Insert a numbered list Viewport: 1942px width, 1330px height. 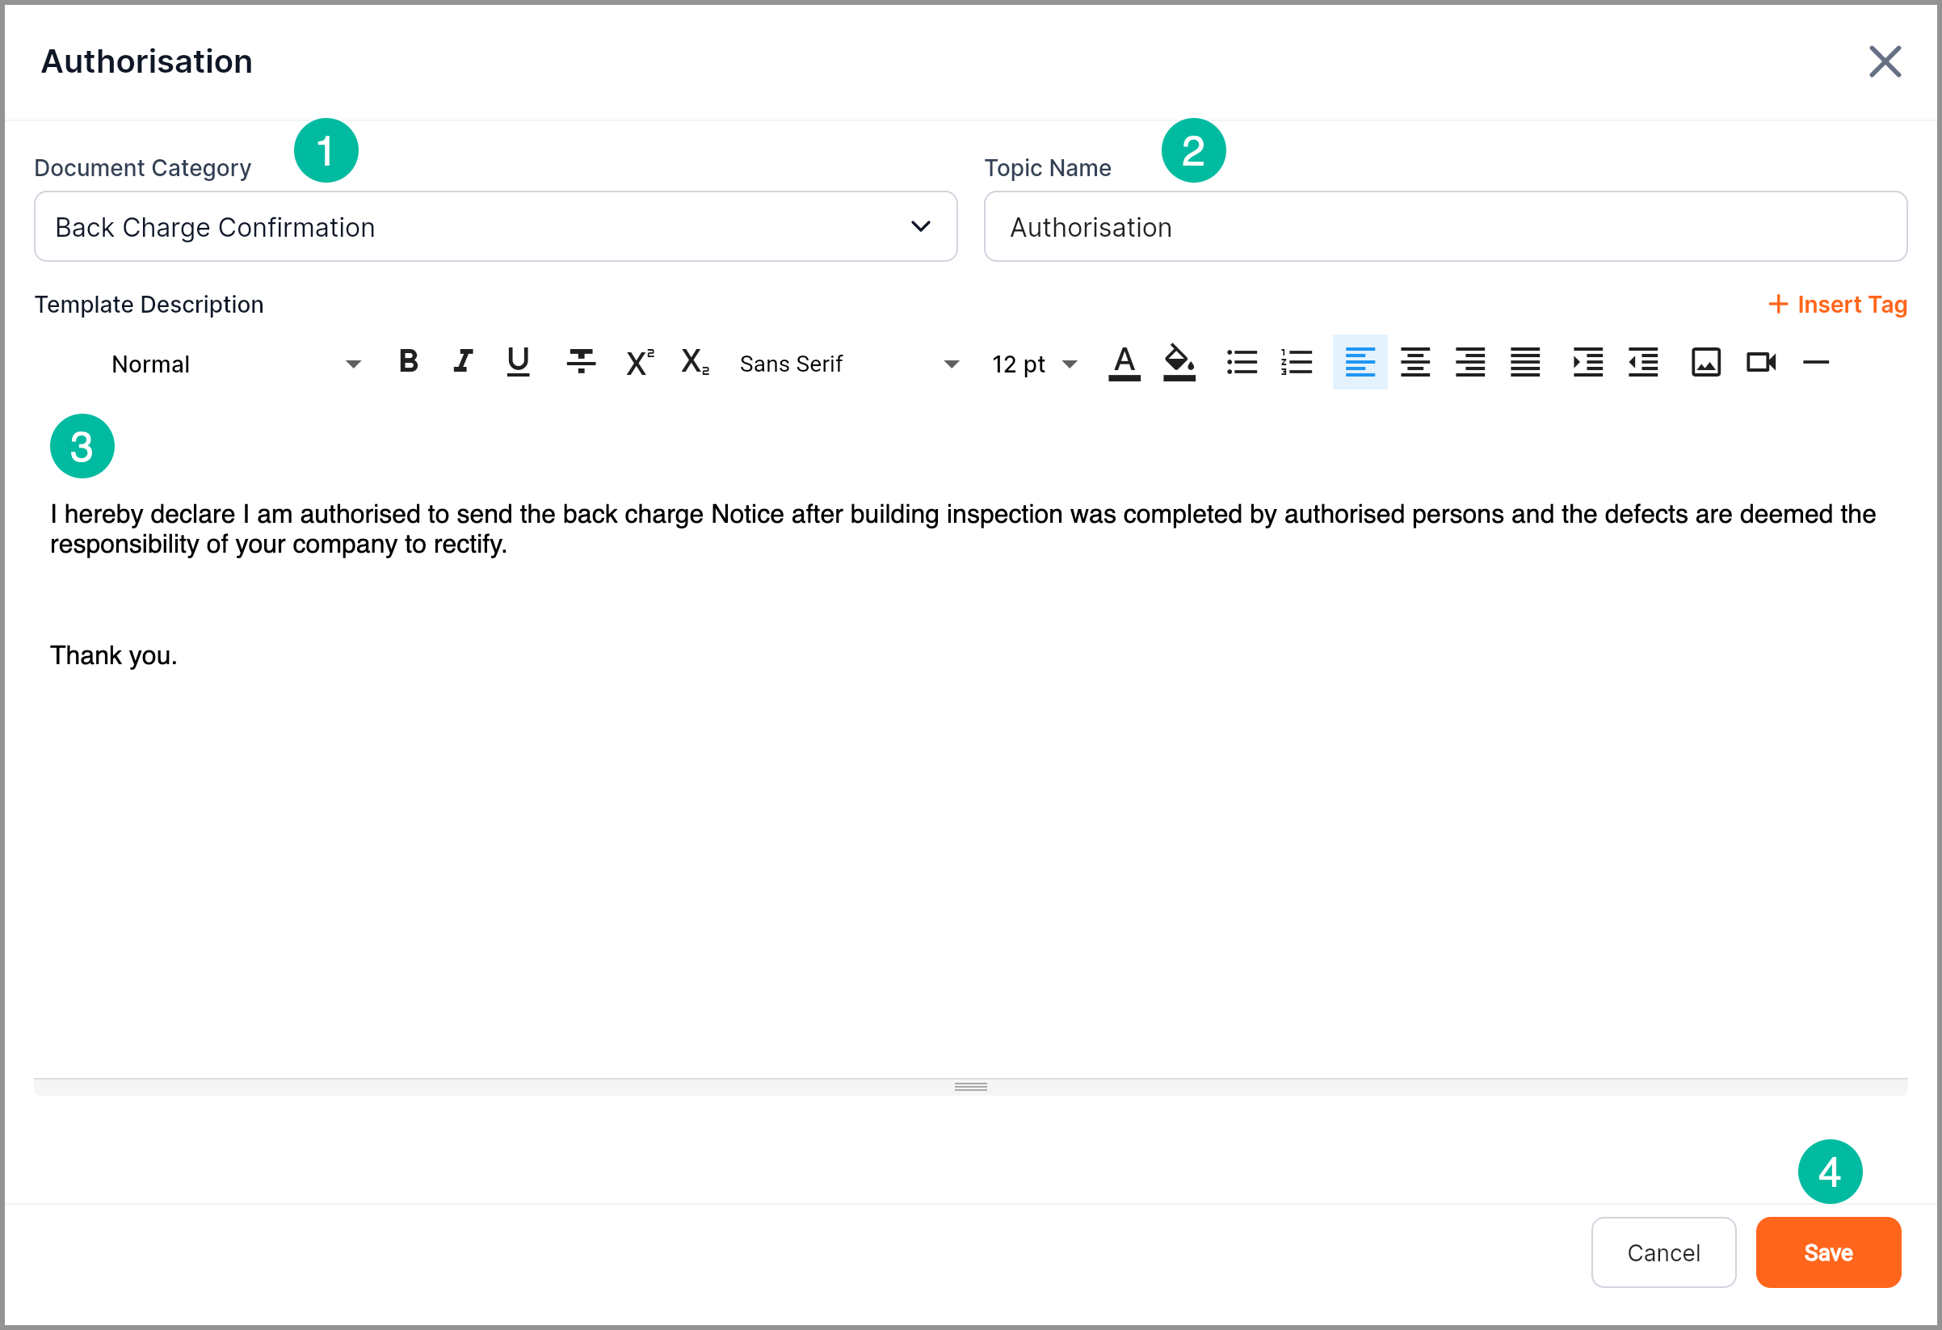(x=1297, y=363)
